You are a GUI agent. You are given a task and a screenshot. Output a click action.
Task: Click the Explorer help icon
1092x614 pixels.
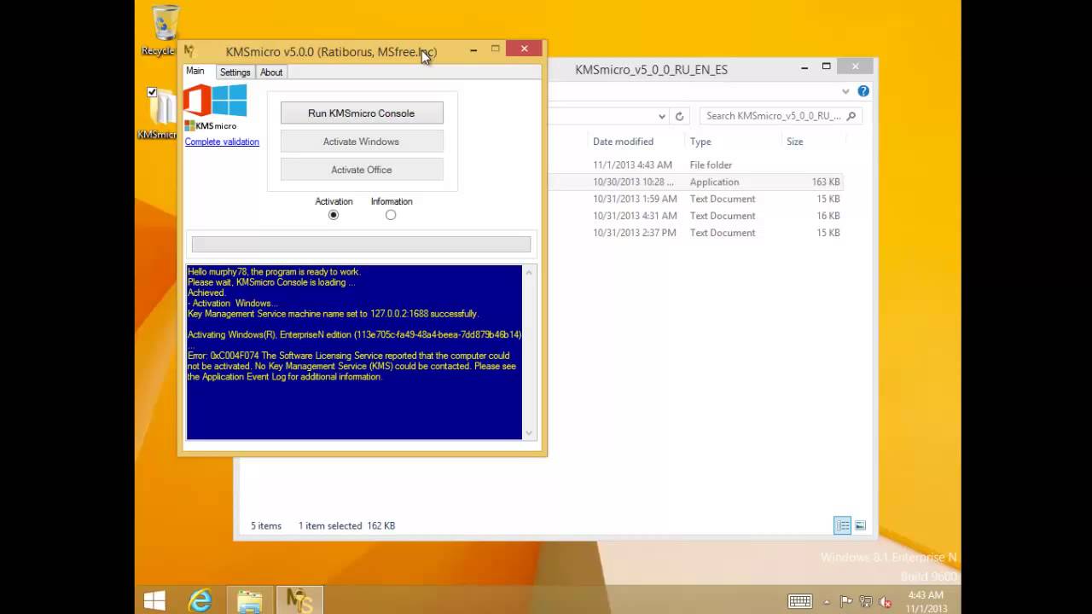(863, 91)
